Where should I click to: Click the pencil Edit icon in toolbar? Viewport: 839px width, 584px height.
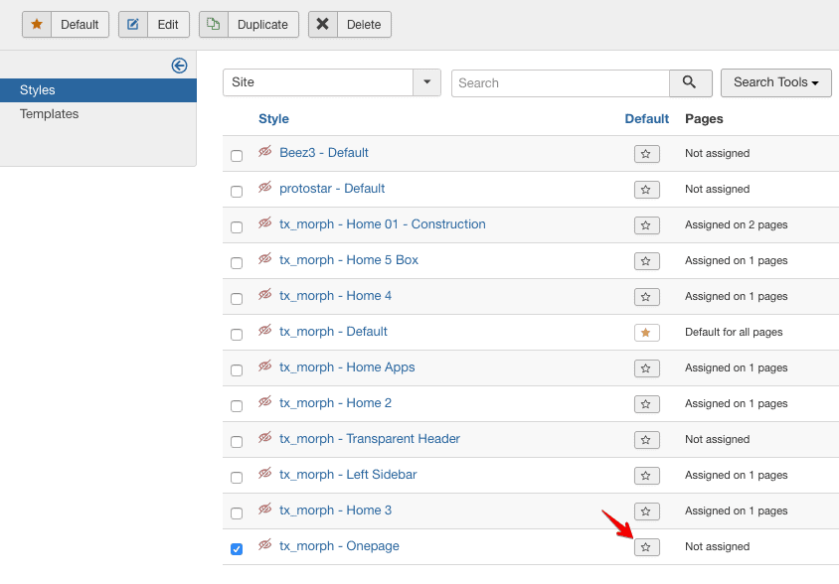coord(133,24)
